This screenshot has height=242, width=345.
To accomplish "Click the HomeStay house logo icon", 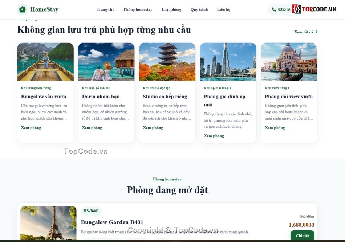I will tap(23, 9).
